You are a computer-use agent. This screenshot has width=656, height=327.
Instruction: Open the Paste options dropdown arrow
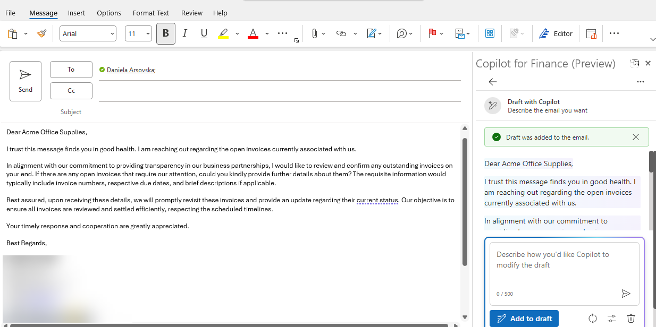click(26, 34)
